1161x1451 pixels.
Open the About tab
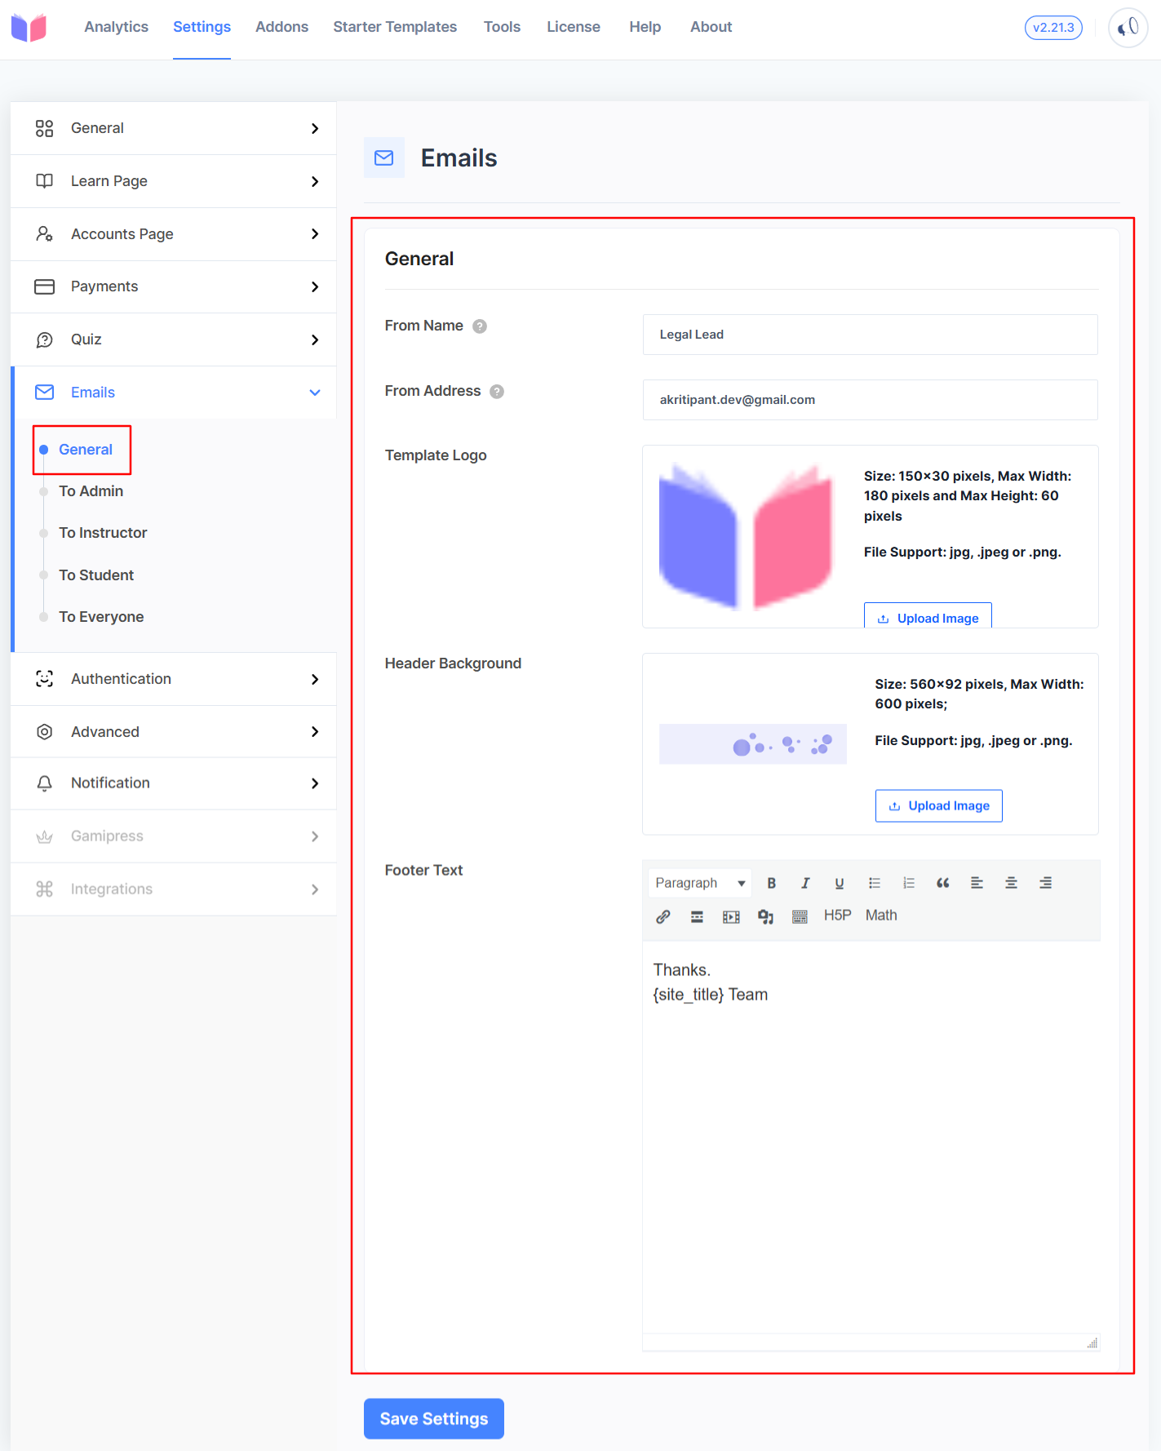711,27
